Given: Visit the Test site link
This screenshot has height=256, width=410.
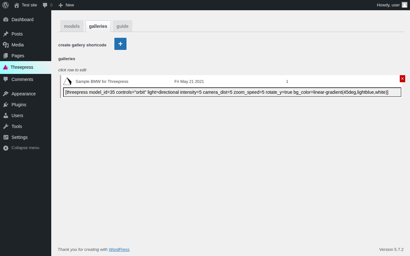Looking at the screenshot, I should (x=29, y=5).
